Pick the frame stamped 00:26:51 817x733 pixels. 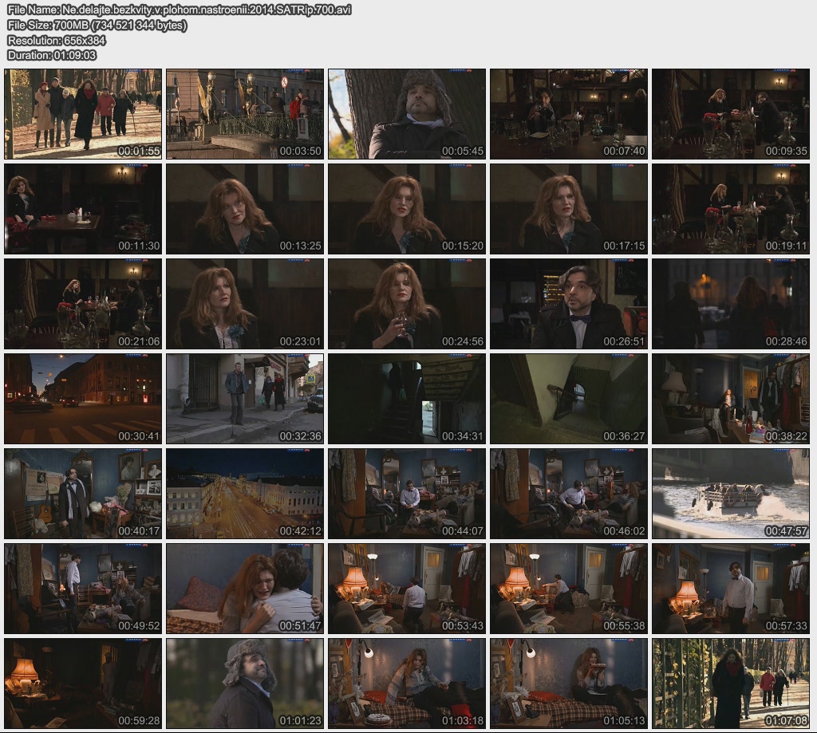(569, 304)
